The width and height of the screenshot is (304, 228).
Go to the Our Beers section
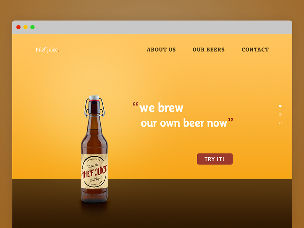(208, 50)
